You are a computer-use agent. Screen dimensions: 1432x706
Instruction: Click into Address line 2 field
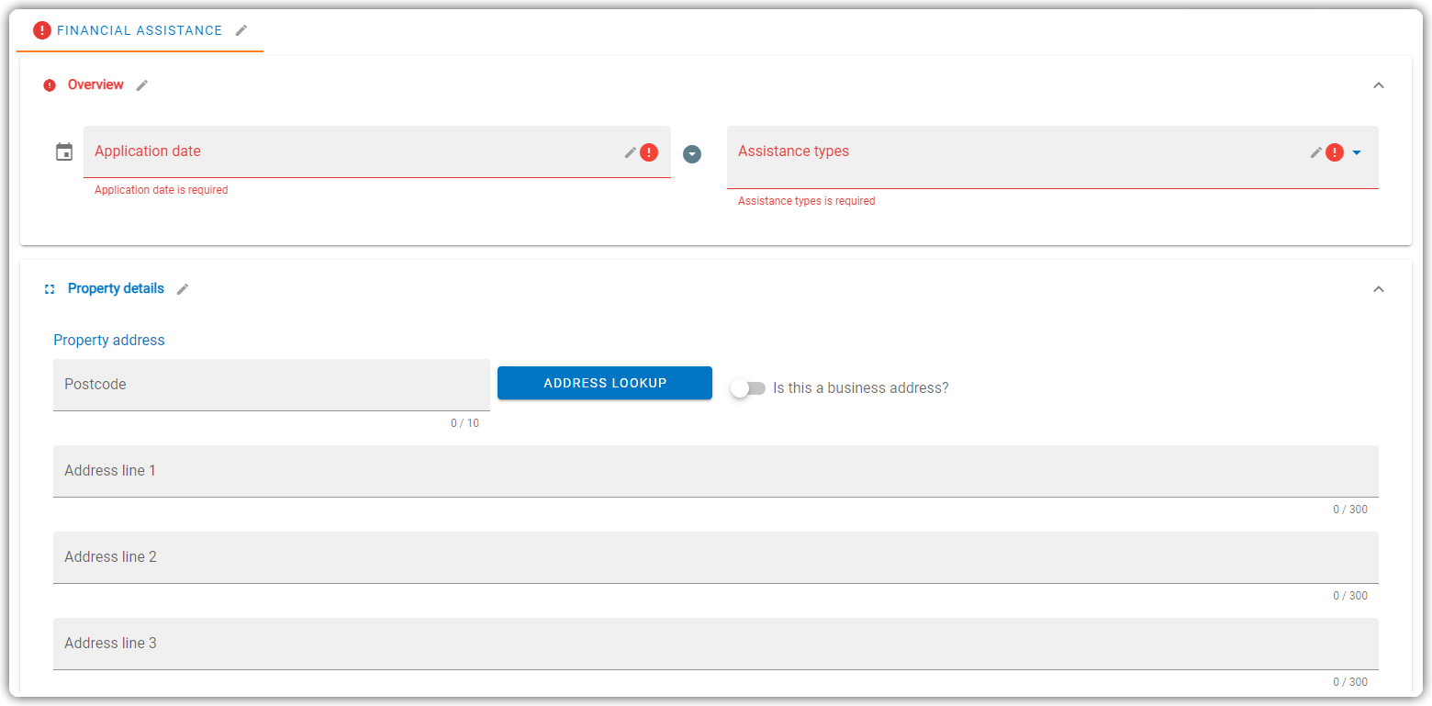click(x=716, y=557)
